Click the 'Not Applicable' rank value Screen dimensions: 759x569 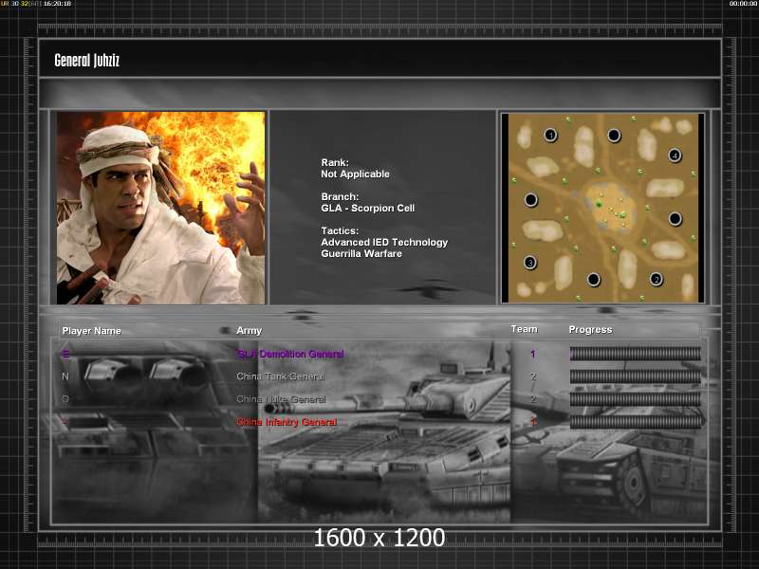[x=355, y=174]
